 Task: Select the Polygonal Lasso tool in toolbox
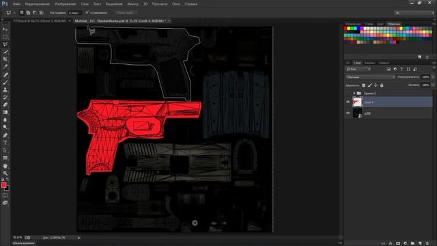tap(5, 44)
